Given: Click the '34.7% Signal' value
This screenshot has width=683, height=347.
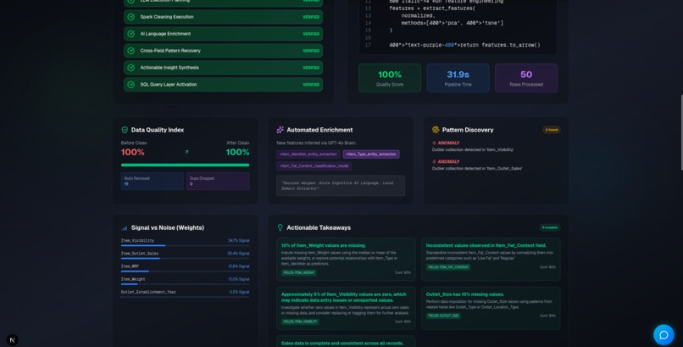Looking at the screenshot, I should [239, 241].
